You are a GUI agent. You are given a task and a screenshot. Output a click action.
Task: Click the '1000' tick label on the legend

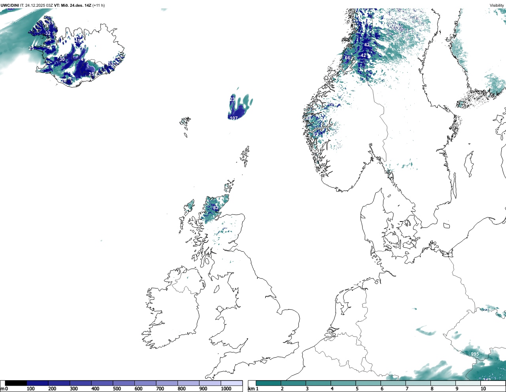(x=226, y=389)
